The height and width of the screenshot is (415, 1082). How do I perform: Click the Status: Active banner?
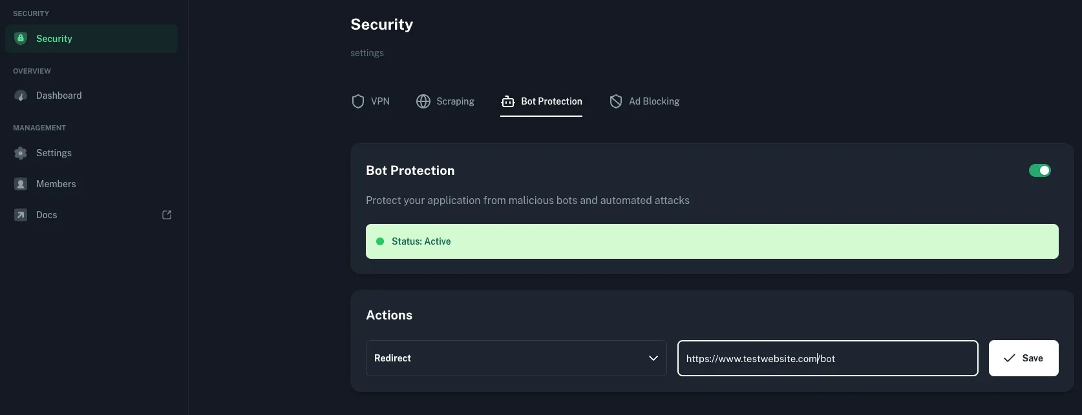pyautogui.click(x=711, y=241)
